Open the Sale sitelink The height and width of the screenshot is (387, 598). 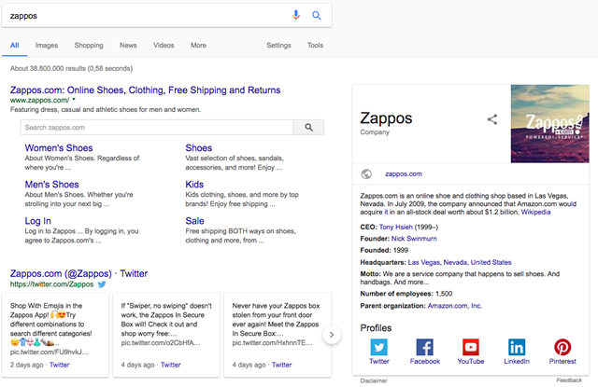[x=194, y=221]
